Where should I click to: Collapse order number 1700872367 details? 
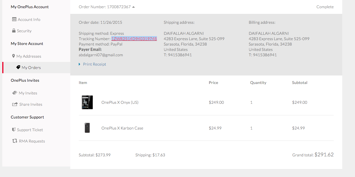click(133, 7)
